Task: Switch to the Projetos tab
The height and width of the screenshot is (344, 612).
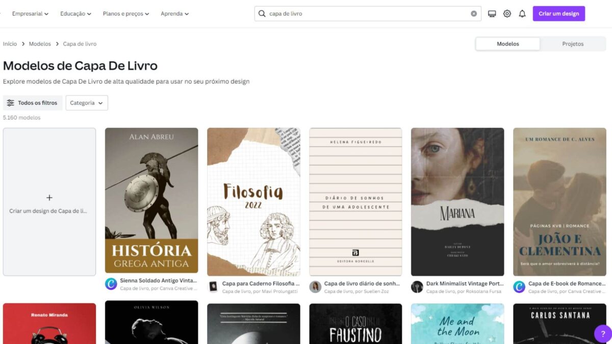Action: coord(573,44)
